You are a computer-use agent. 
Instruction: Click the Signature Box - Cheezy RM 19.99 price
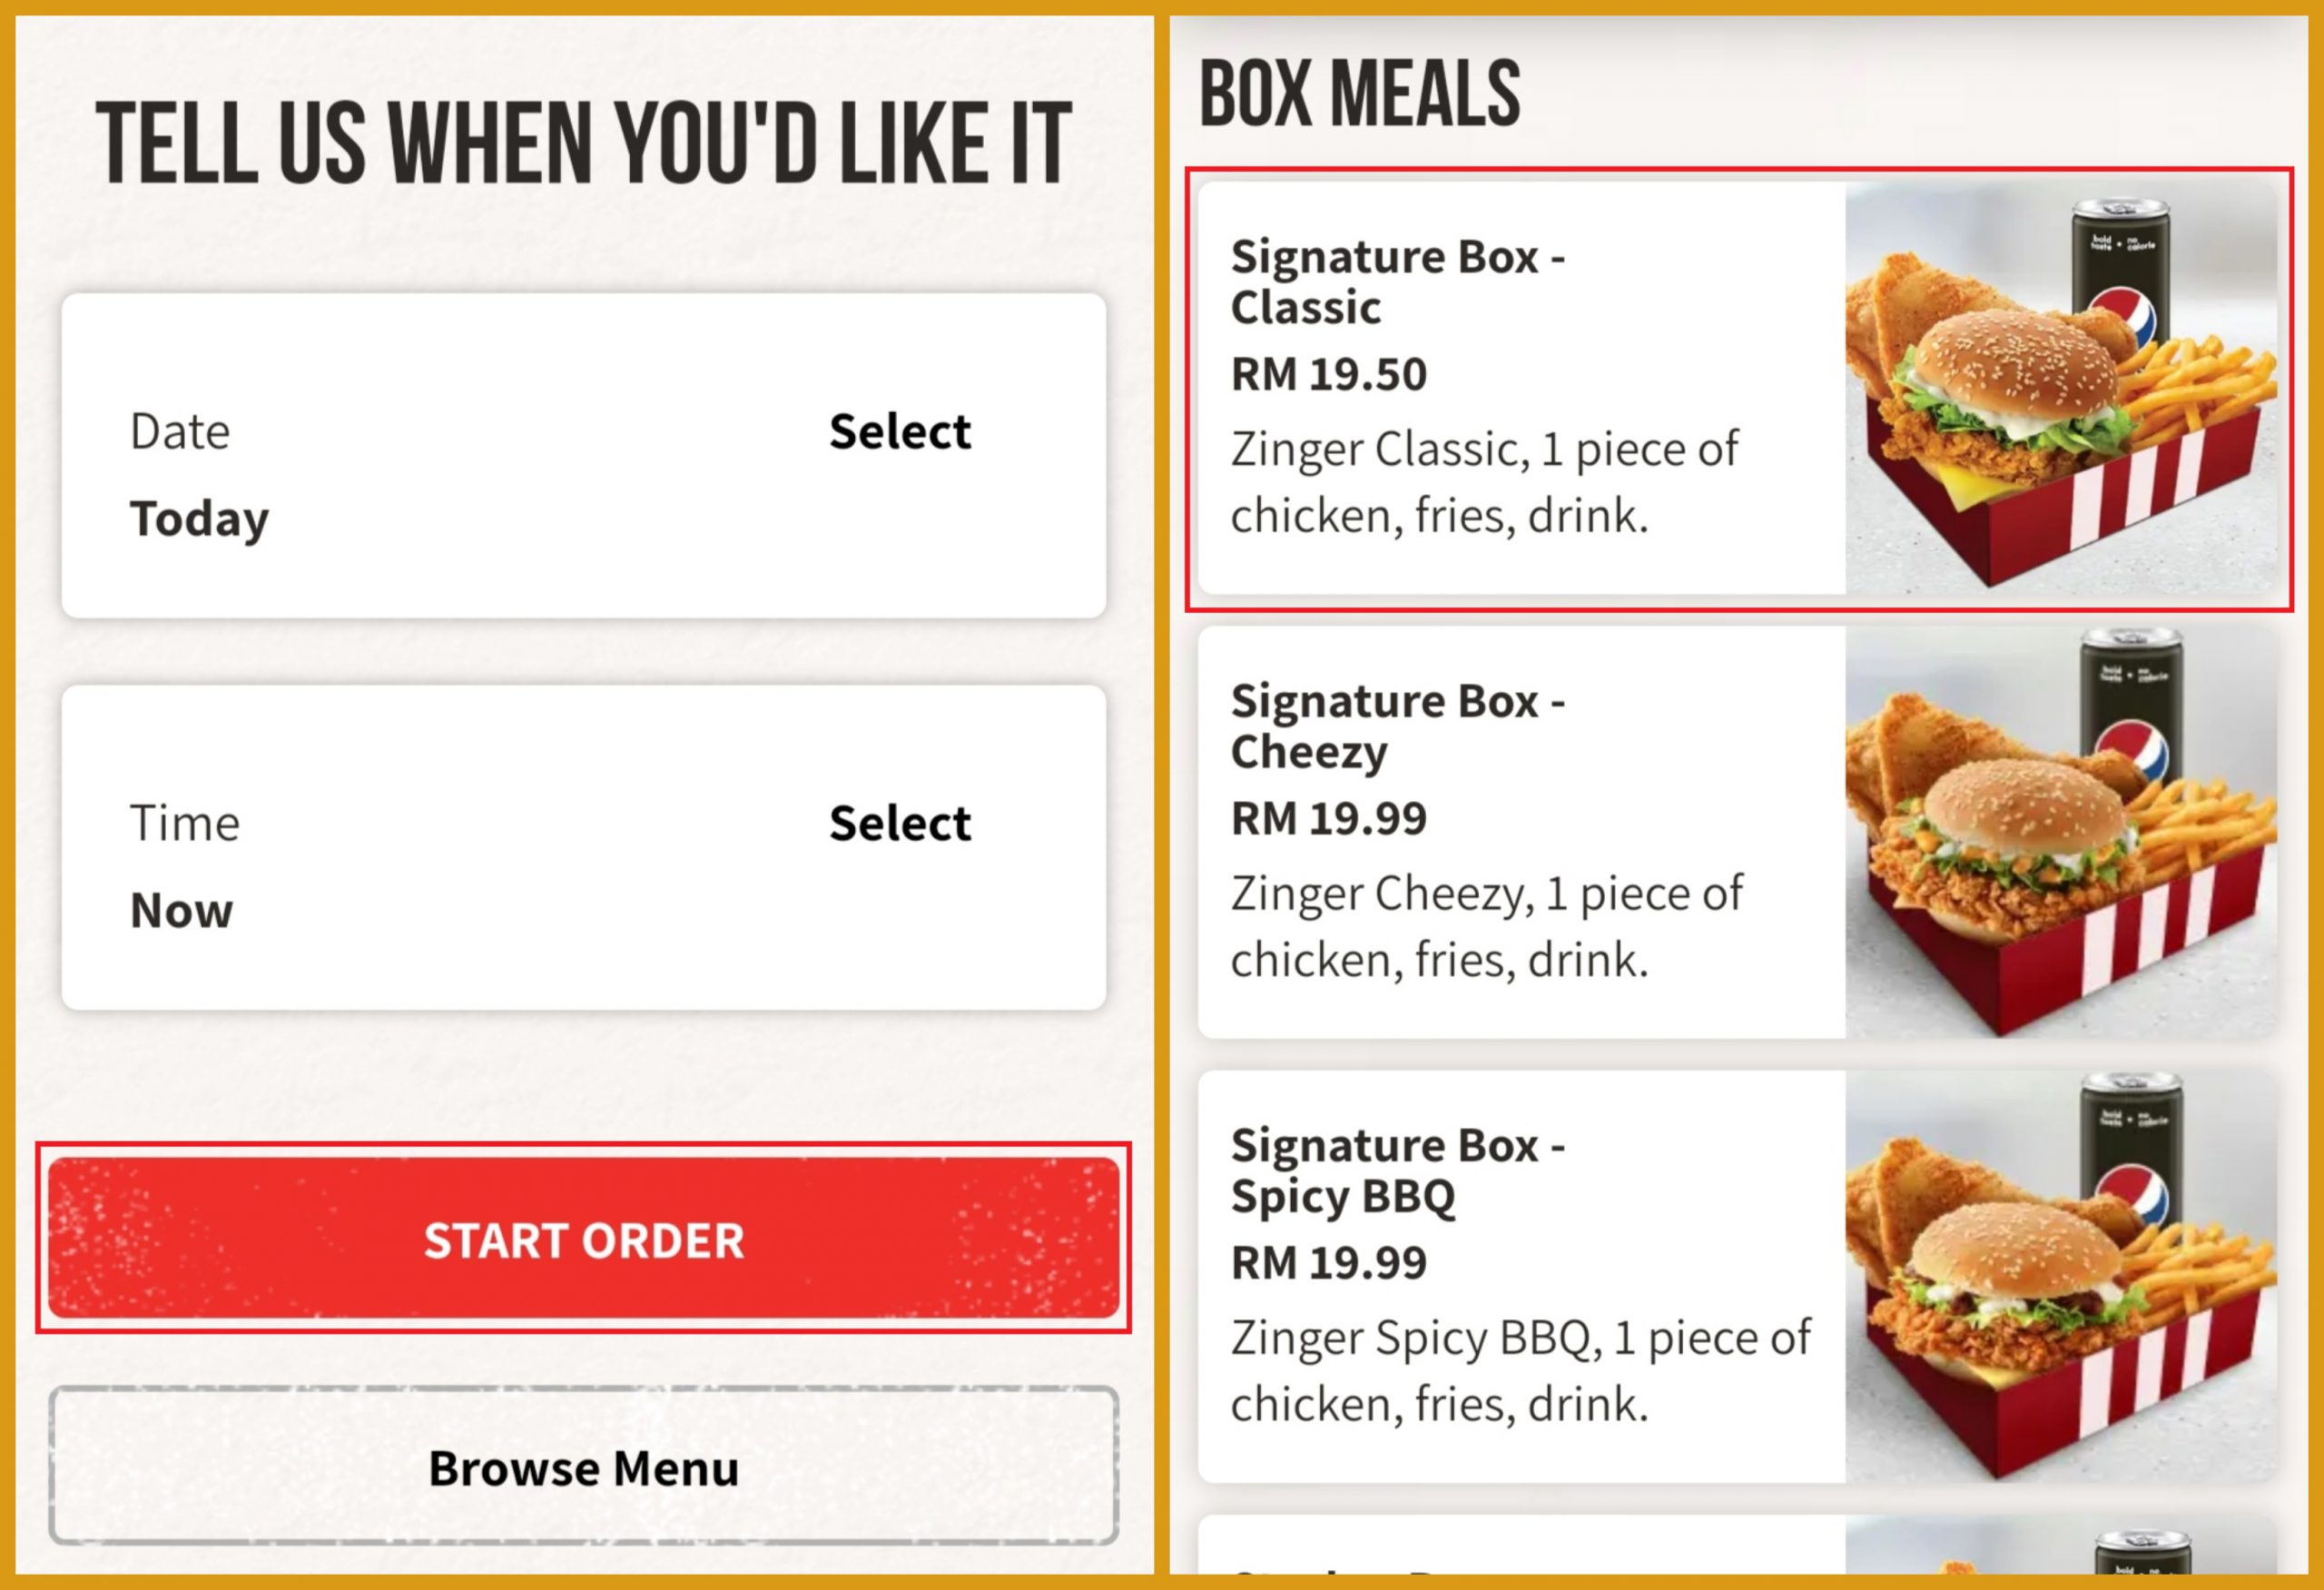point(1328,819)
